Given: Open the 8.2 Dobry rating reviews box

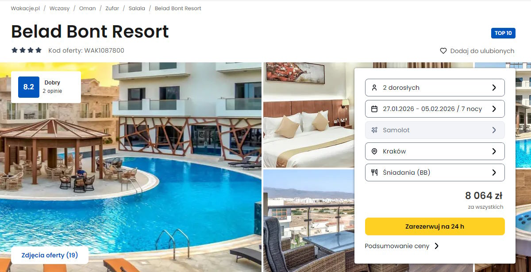Looking at the screenshot, I should coord(46,87).
